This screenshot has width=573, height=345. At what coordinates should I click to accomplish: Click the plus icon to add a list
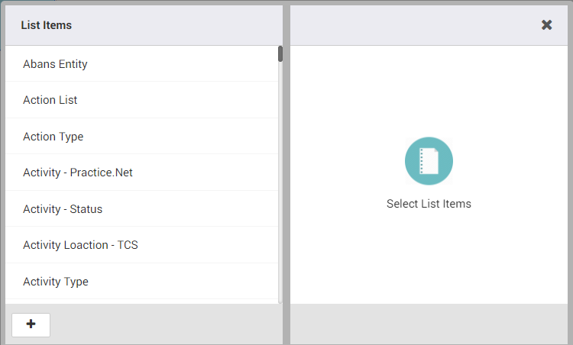click(x=31, y=324)
